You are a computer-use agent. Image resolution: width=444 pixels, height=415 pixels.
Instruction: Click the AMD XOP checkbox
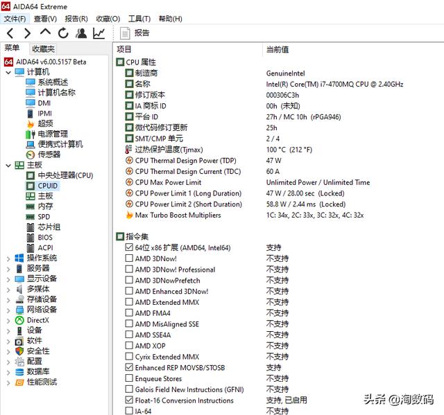coord(129,346)
